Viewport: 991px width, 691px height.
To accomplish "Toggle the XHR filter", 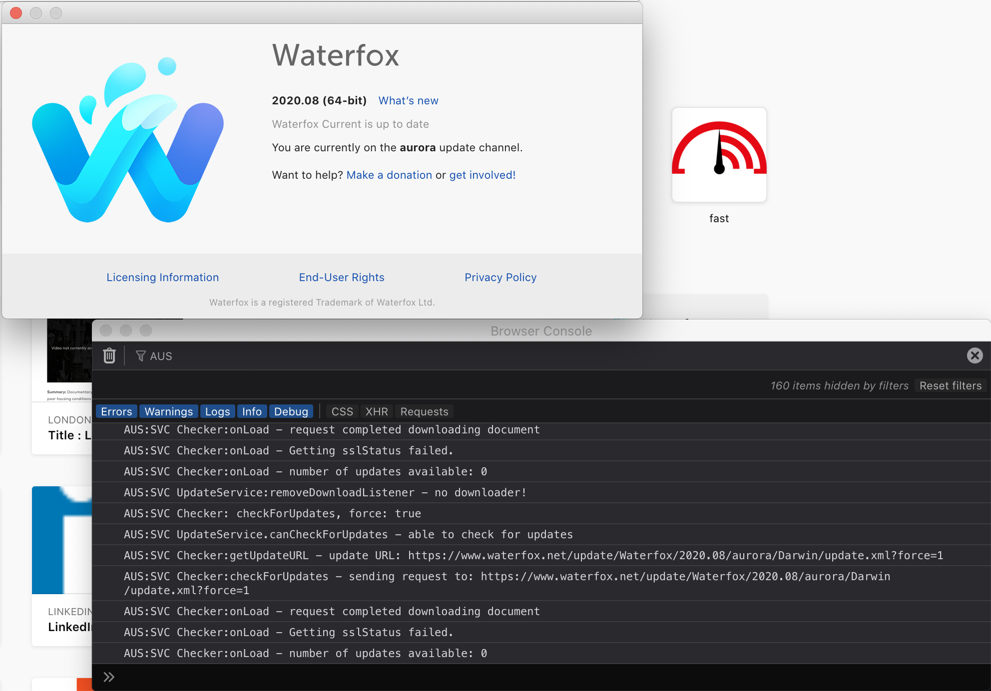I will click(x=376, y=411).
